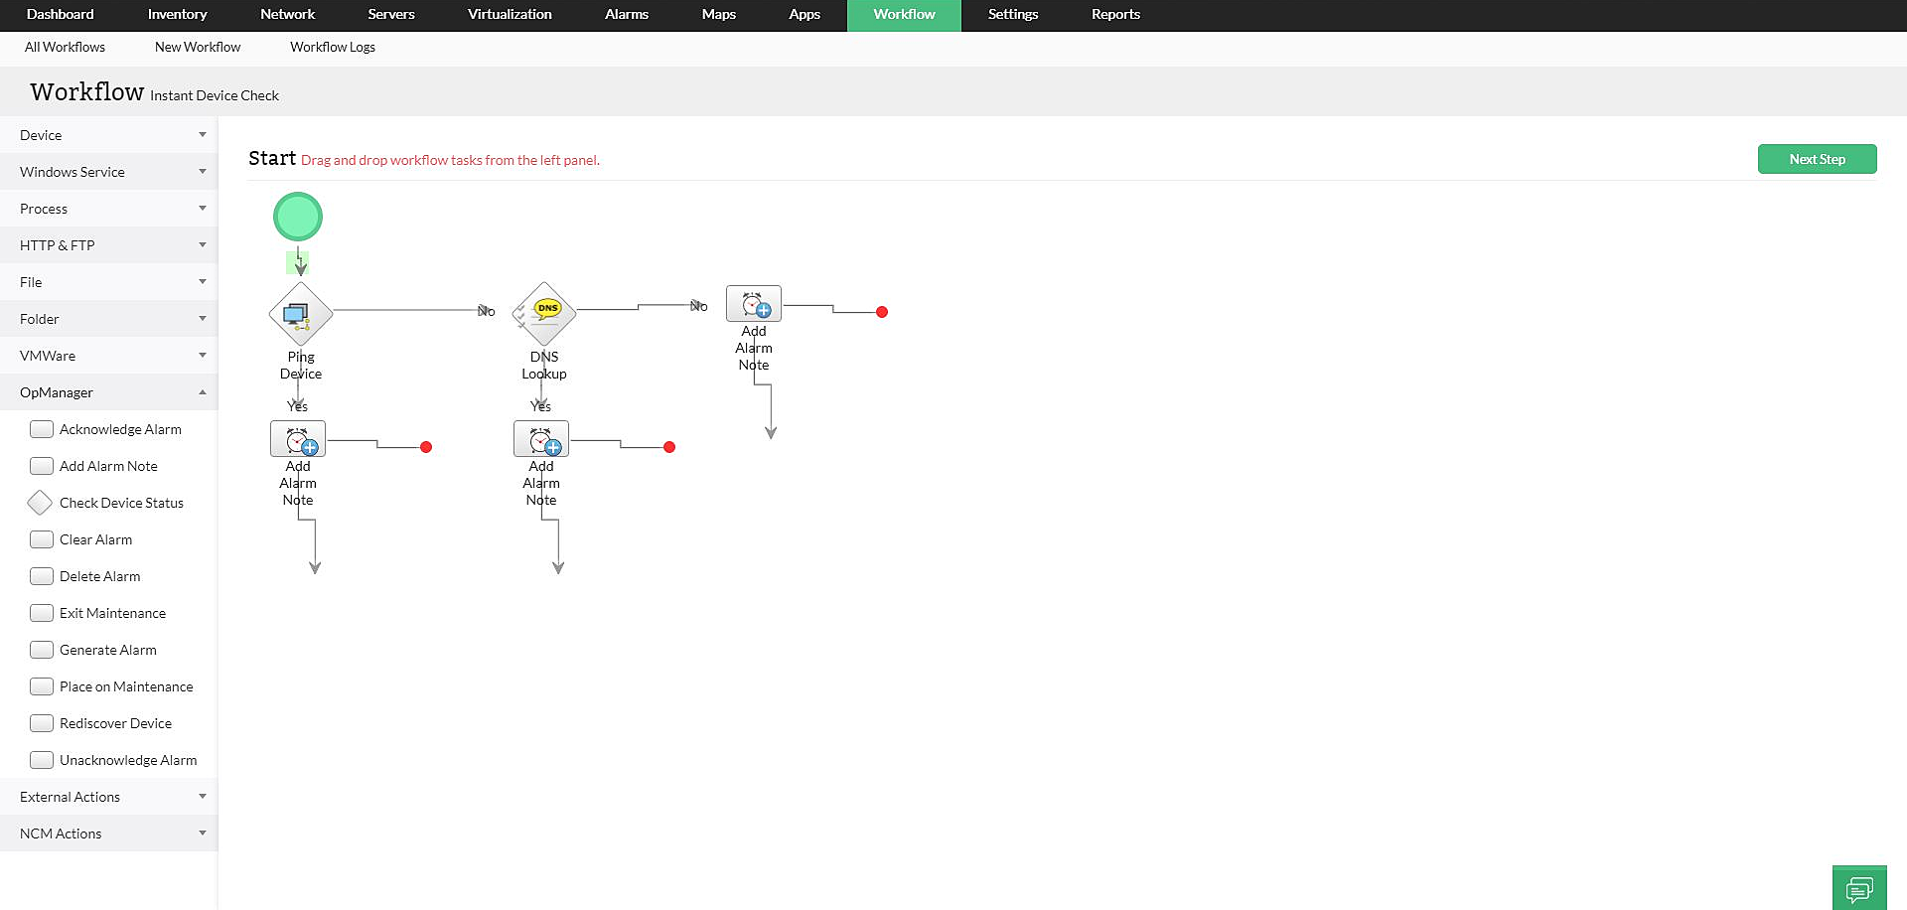
Task: Click the 'Check Device Status' task label
Action: point(121,503)
